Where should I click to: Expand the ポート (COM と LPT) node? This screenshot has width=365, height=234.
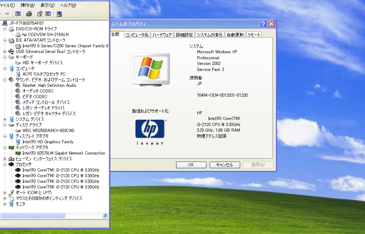pyautogui.click(x=5, y=193)
